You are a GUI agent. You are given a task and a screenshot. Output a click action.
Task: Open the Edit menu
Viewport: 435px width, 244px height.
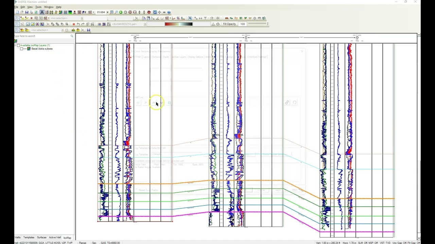pos(23,7)
